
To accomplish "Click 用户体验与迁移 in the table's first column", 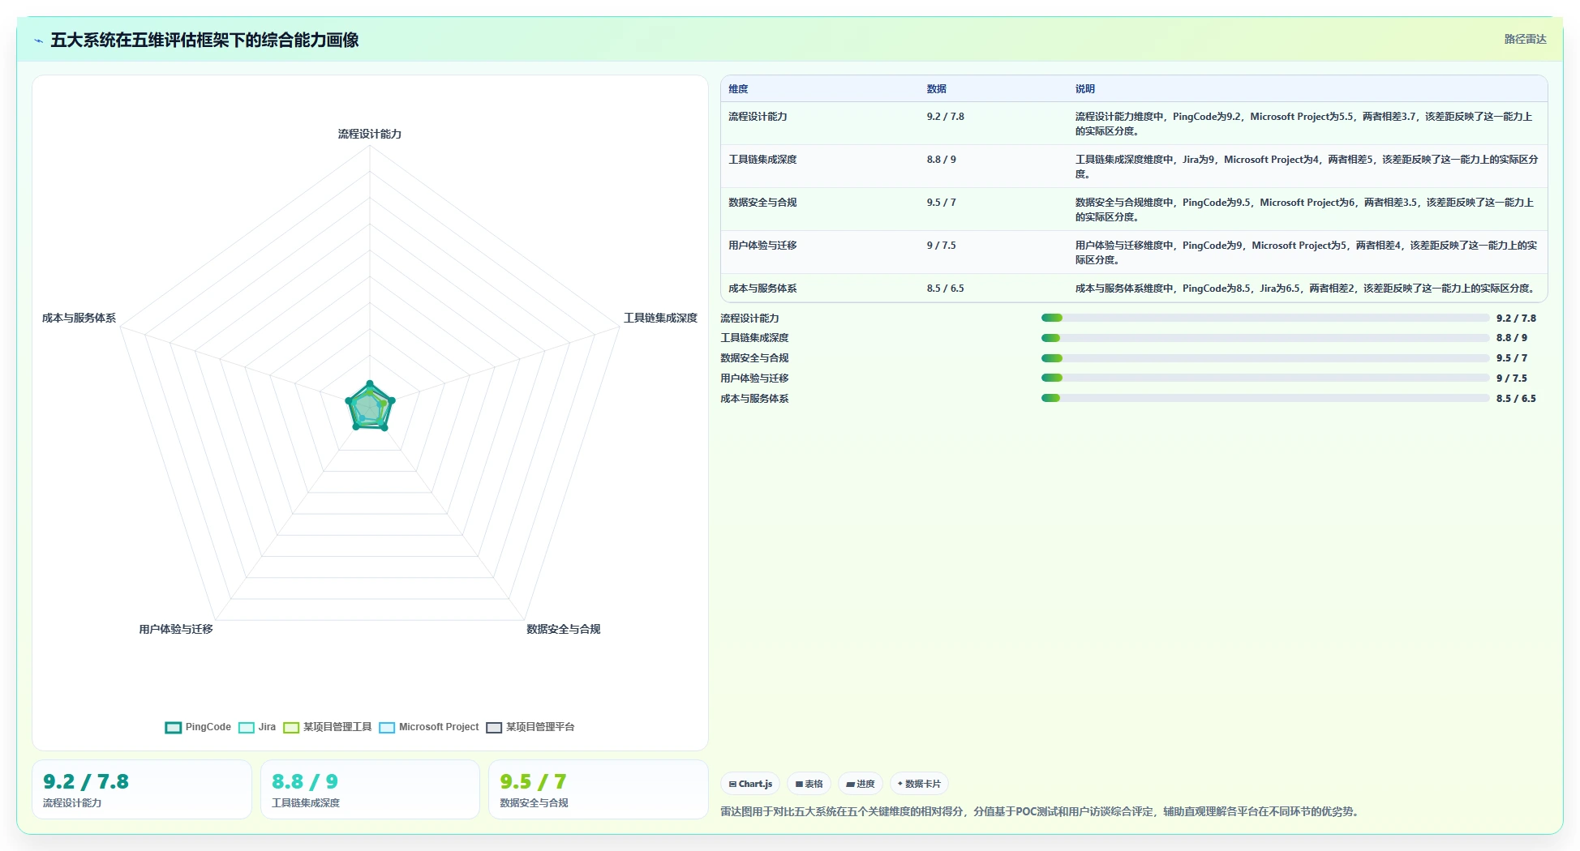I will (762, 246).
